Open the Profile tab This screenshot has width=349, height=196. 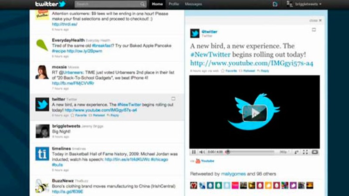coord(174,4)
